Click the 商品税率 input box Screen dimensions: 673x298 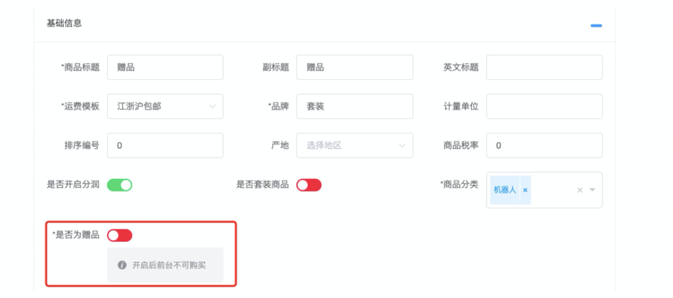coord(544,145)
